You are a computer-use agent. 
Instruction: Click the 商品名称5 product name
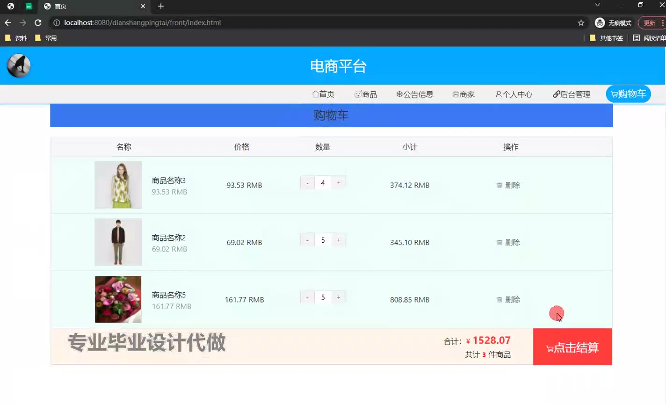tap(169, 295)
